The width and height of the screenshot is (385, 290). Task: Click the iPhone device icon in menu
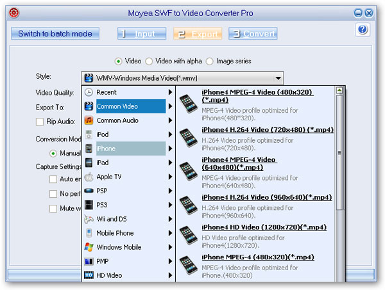click(x=89, y=149)
